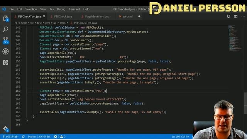Open the File menu

tap(12, 9)
